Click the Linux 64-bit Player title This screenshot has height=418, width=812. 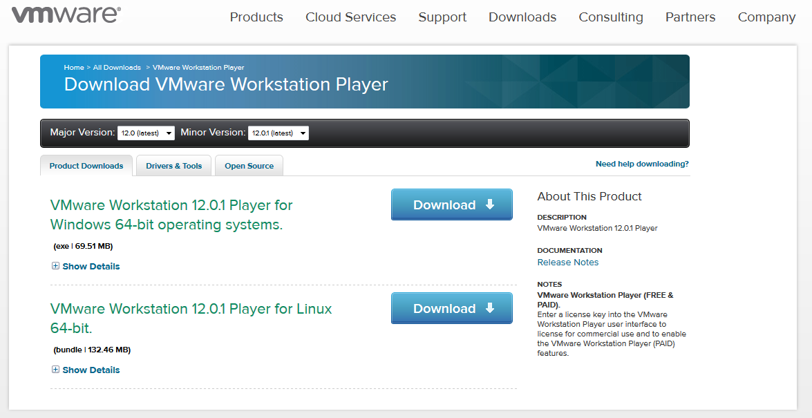(x=191, y=319)
